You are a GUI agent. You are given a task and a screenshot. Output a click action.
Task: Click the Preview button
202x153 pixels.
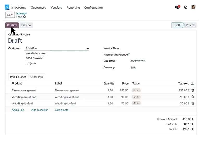pos(26,25)
